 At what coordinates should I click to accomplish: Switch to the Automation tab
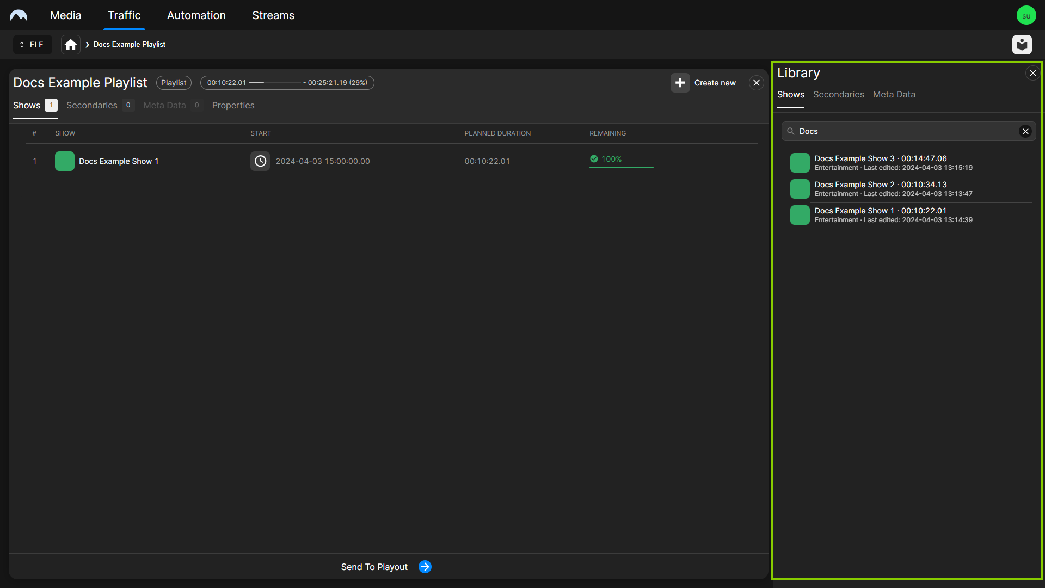(x=196, y=15)
